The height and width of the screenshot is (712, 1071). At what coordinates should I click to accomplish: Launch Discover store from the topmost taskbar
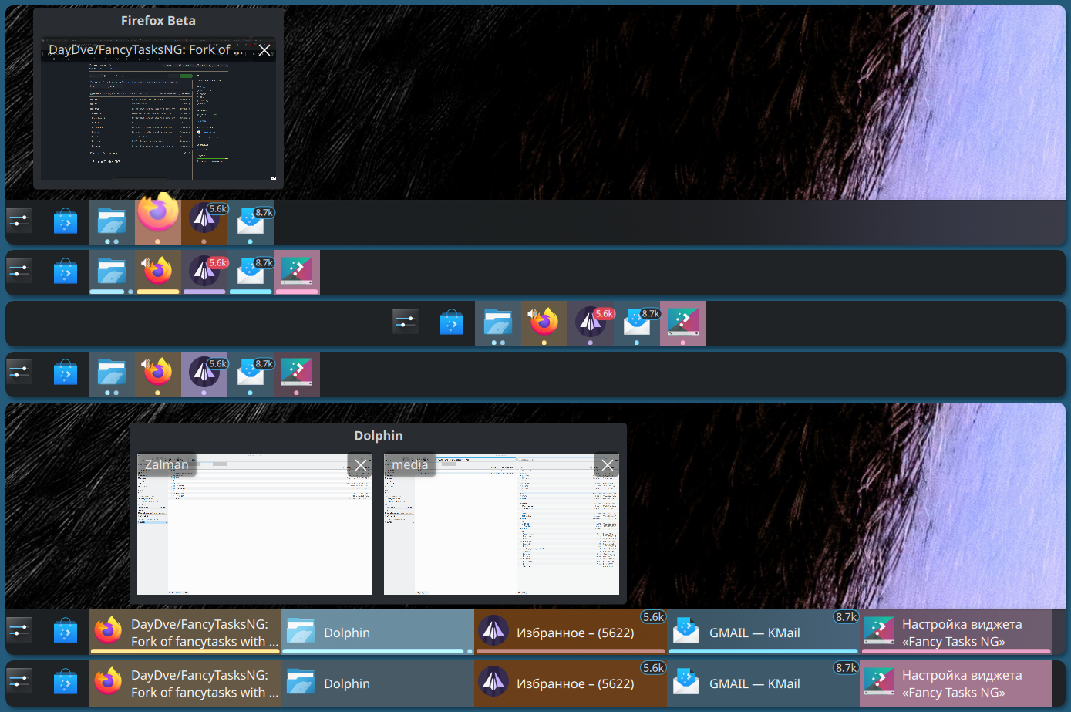(66, 222)
